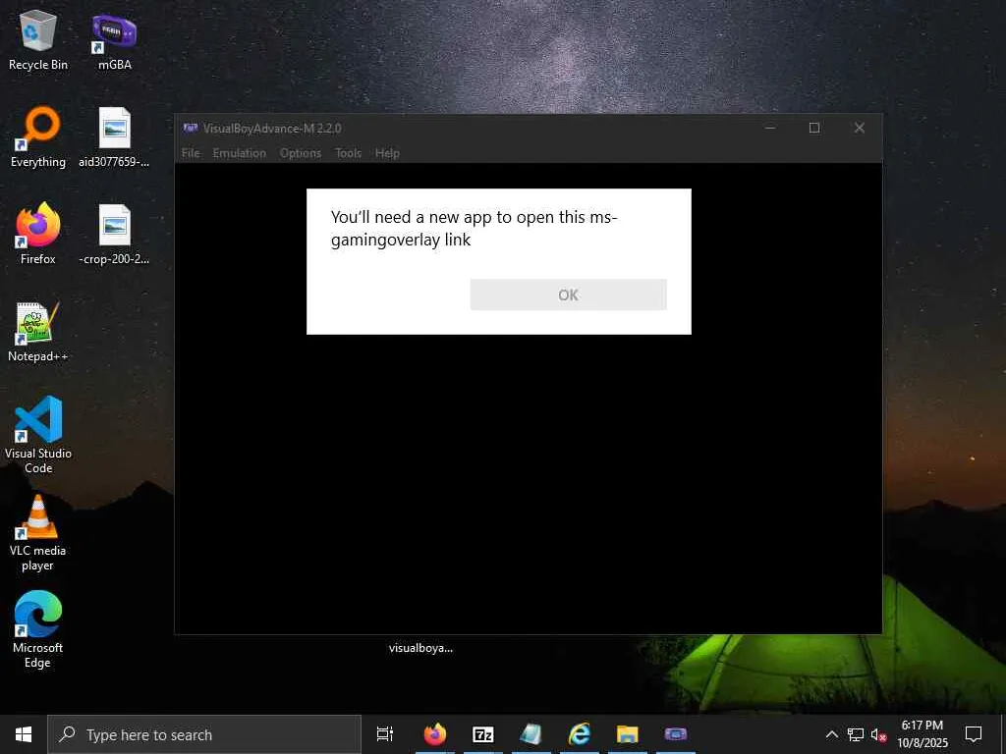This screenshot has height=754, width=1006.
Task: Click the visualboya... desktop item label
Action: click(x=420, y=648)
